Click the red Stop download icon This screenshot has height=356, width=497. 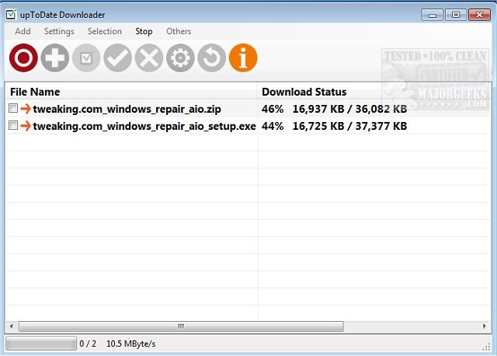click(x=23, y=58)
